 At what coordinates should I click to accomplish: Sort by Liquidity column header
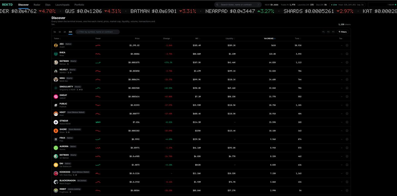(x=230, y=39)
